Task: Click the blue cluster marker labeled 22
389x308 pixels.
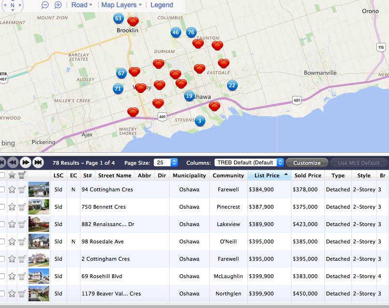Action: pyautogui.click(x=232, y=85)
